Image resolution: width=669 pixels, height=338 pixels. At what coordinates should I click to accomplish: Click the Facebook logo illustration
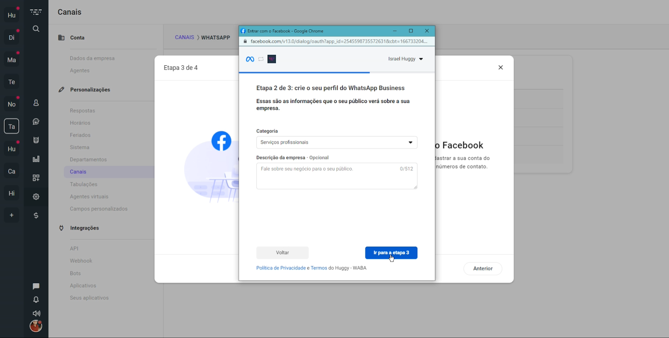tap(221, 141)
